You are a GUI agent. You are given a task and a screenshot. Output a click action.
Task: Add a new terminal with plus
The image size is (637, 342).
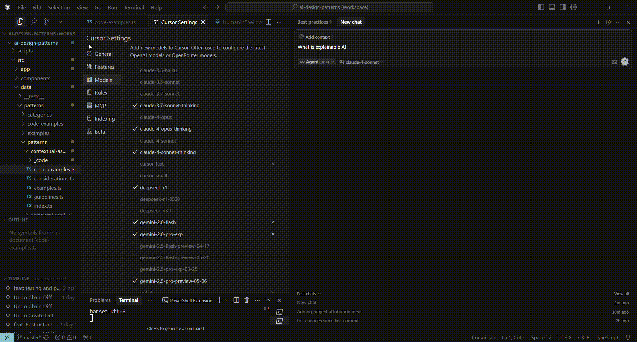pyautogui.click(x=219, y=300)
